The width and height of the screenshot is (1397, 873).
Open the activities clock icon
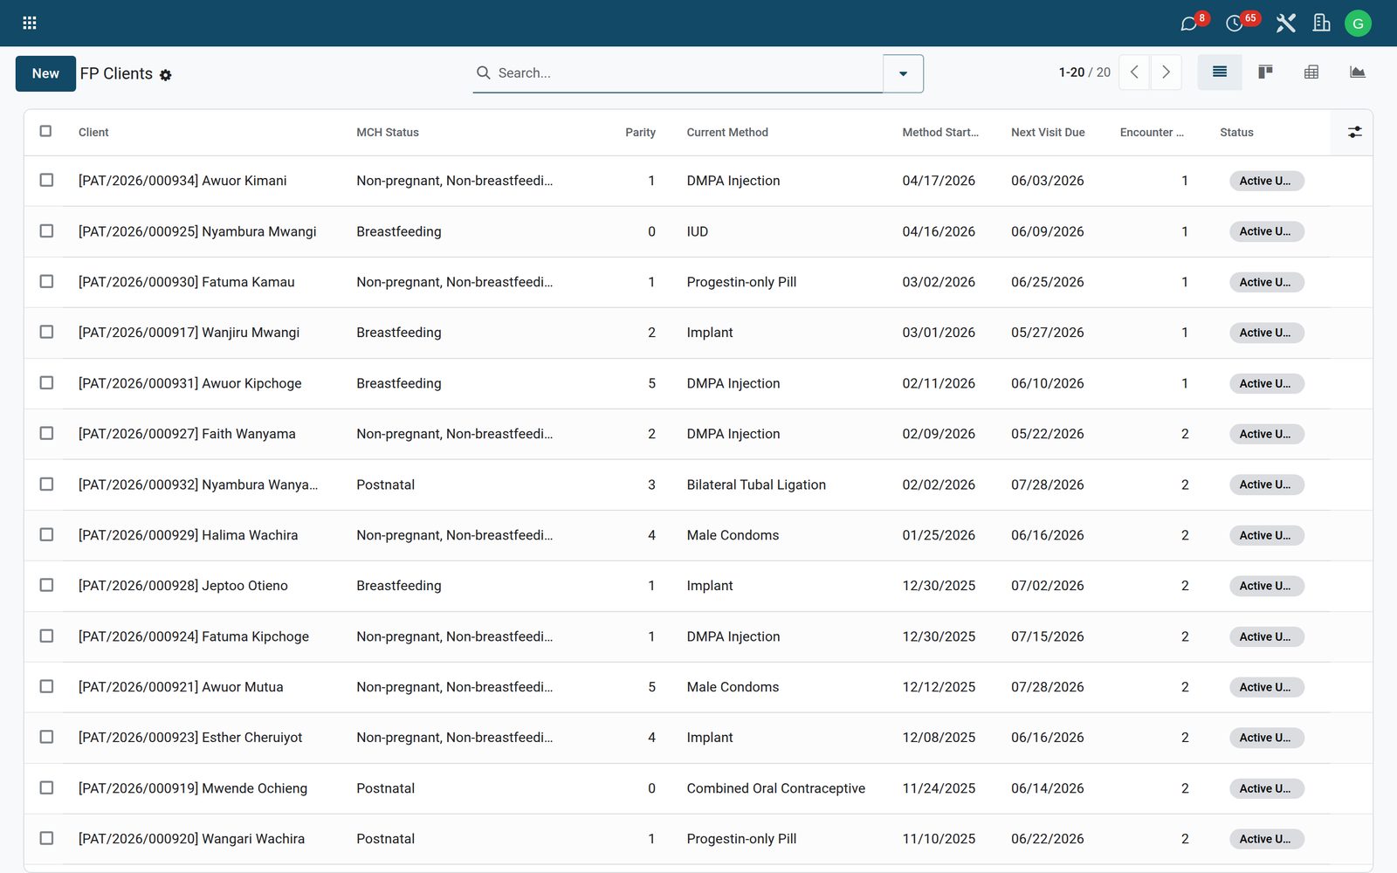(x=1234, y=24)
